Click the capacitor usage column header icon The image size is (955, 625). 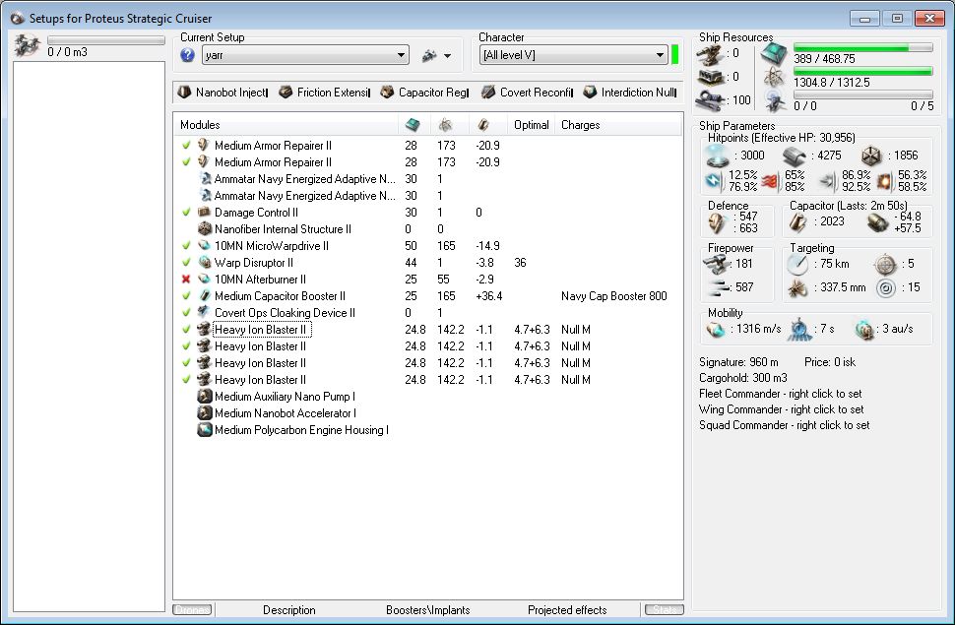tap(483, 125)
